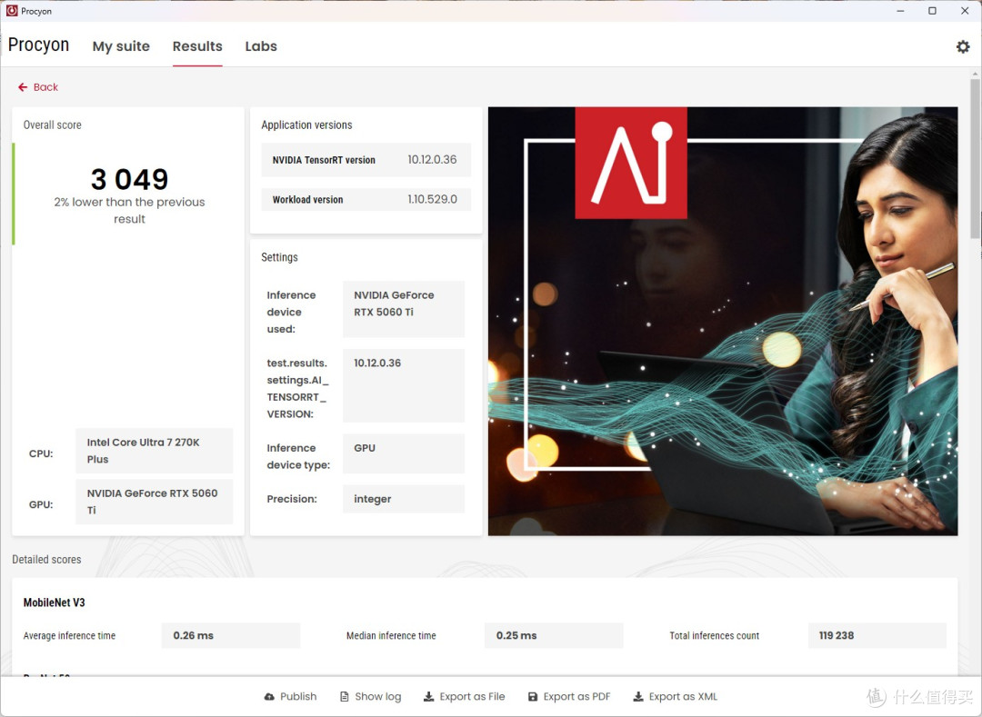
Task: Click the red back arrow icon
Action: tap(23, 87)
